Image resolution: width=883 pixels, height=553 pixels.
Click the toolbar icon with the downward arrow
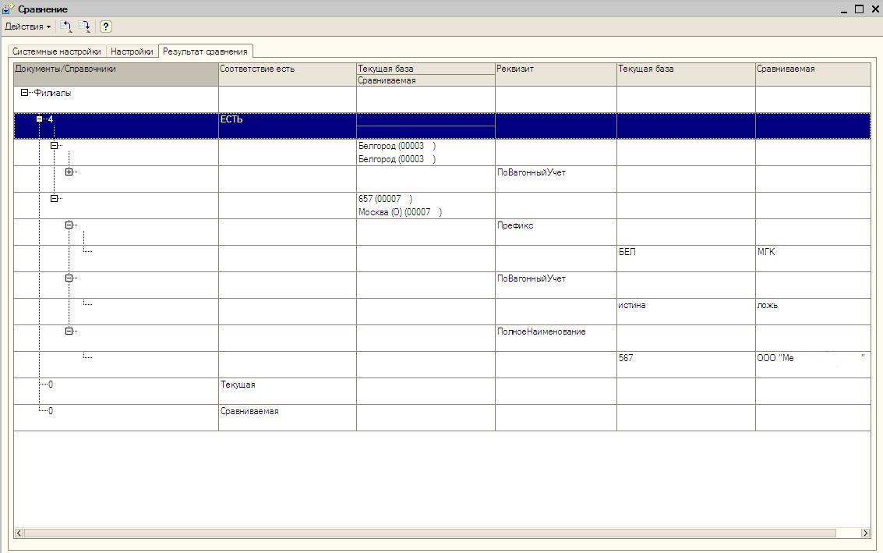point(86,27)
